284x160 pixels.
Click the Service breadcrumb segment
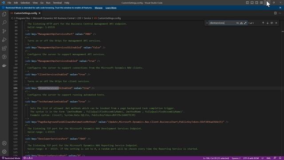(x=87, y=18)
